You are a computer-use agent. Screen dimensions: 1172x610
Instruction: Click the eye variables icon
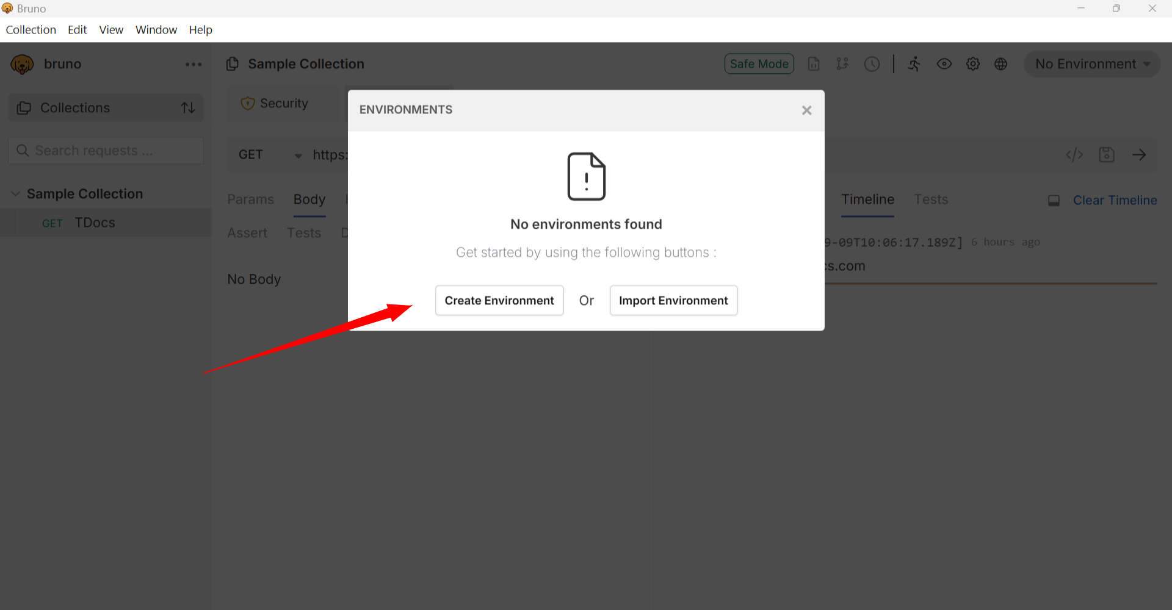[x=944, y=64]
